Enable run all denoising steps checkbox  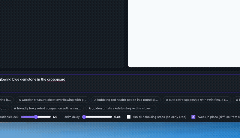click(129, 117)
